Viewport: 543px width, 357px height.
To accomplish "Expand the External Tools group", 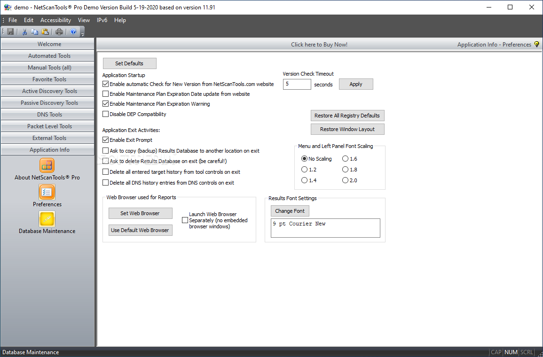I will click(x=47, y=138).
